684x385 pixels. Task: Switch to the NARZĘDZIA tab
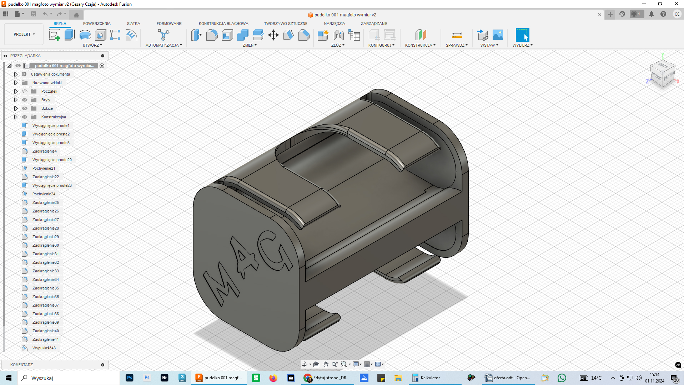(335, 24)
